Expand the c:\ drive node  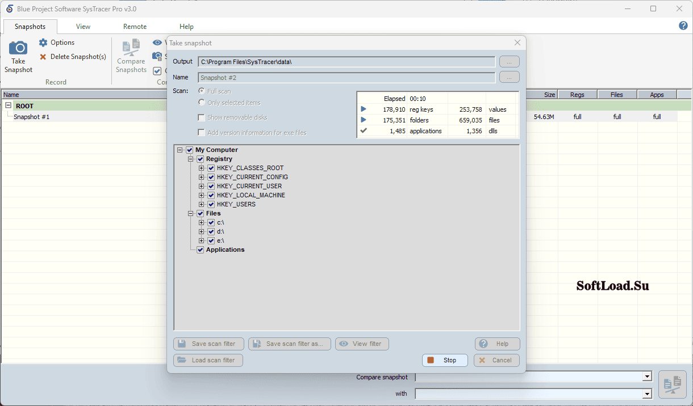tap(202, 222)
